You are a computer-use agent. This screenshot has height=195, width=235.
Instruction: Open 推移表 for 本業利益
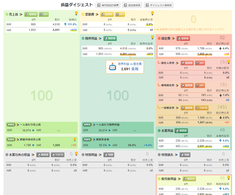click(181, 131)
